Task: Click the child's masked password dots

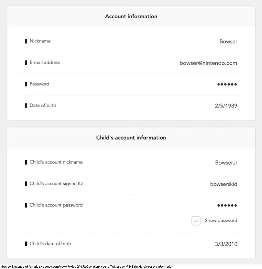Action: point(227,205)
